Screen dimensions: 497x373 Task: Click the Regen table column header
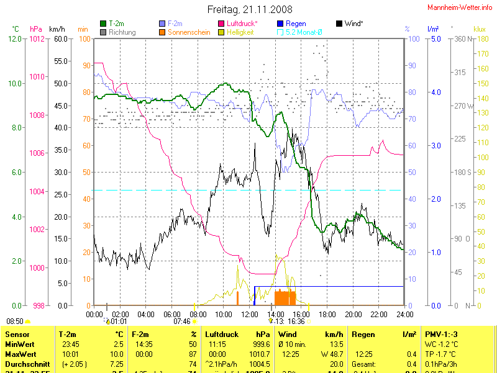tap(363, 335)
